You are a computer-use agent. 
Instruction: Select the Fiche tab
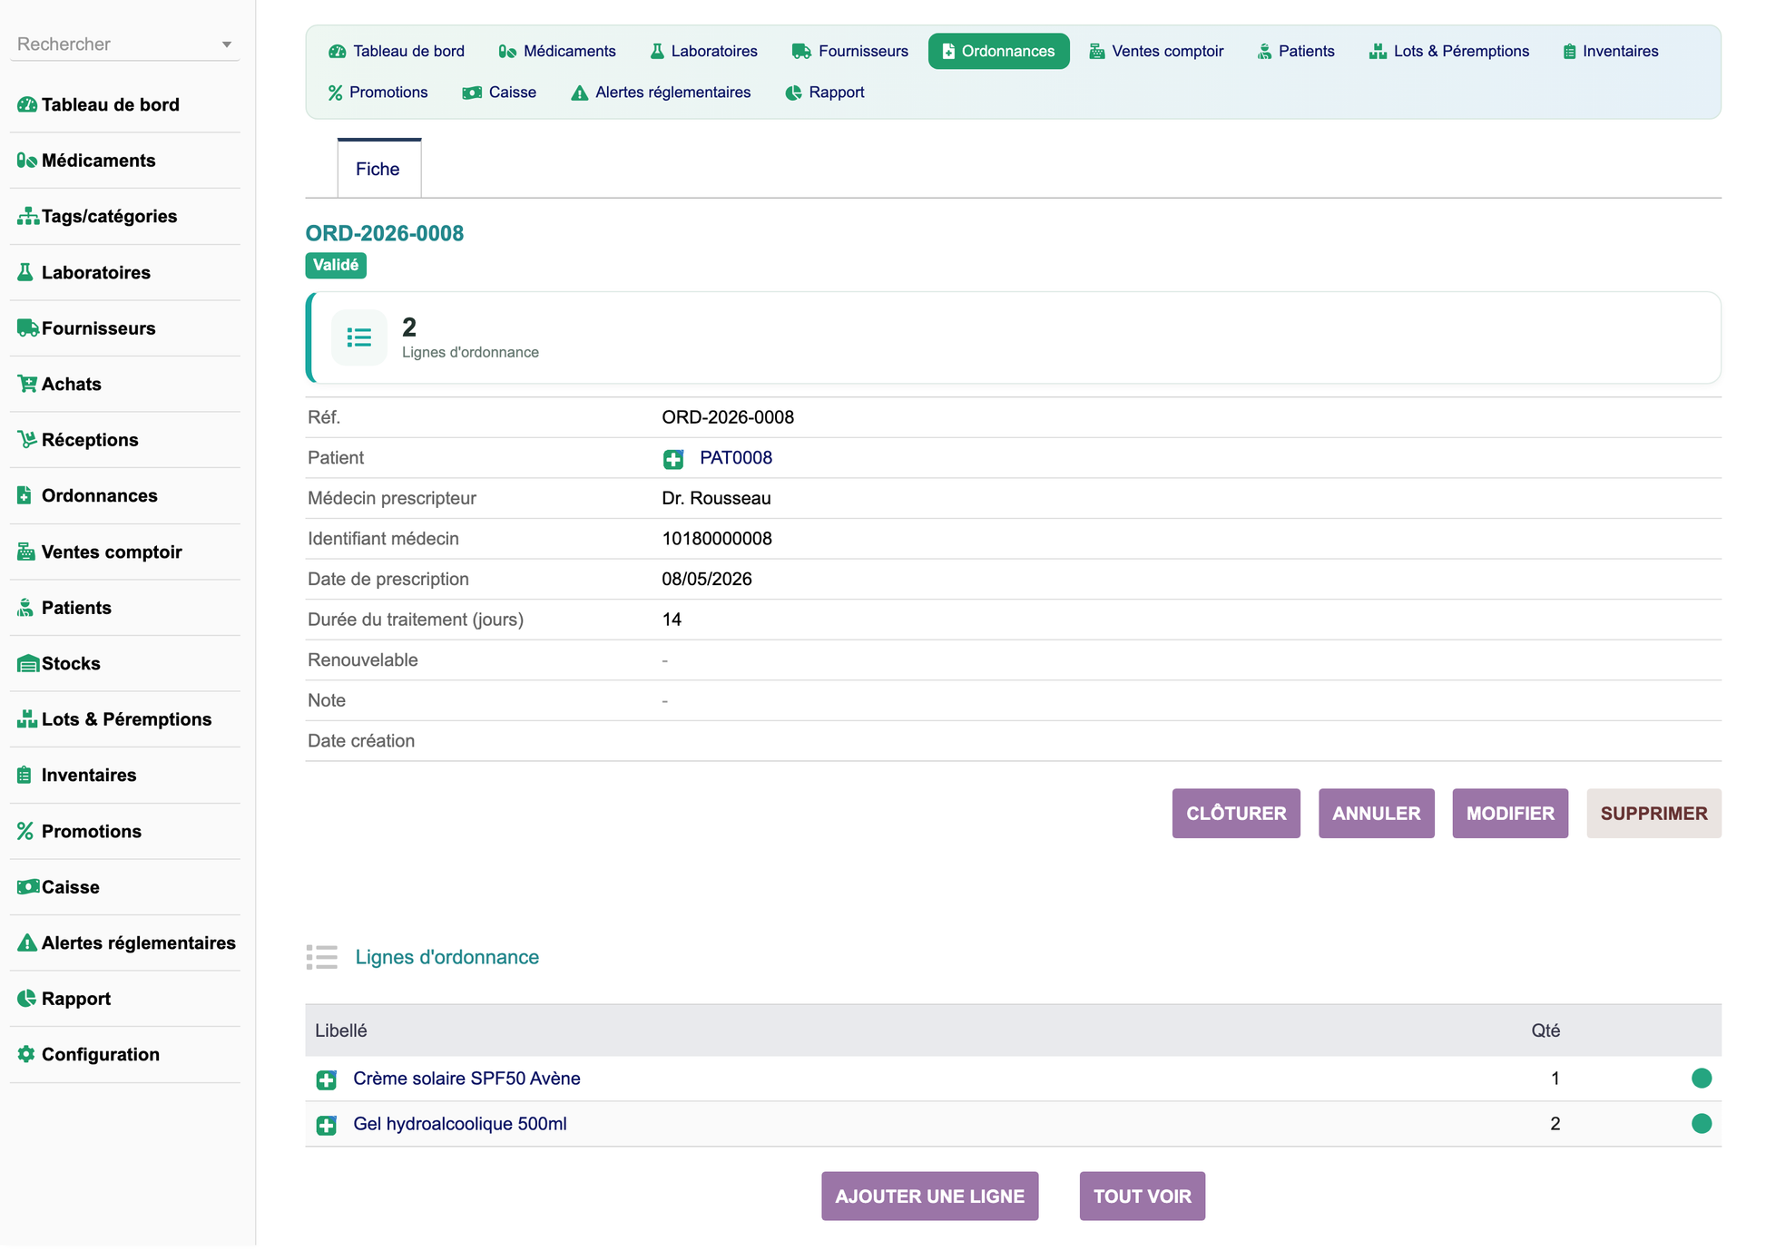point(378,170)
